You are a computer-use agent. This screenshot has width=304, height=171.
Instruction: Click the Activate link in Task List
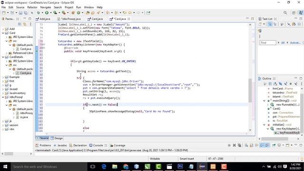(x=295, y=43)
